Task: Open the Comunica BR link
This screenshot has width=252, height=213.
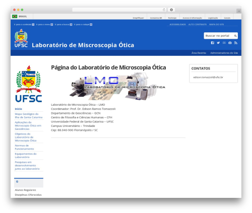Action: pos(156,18)
